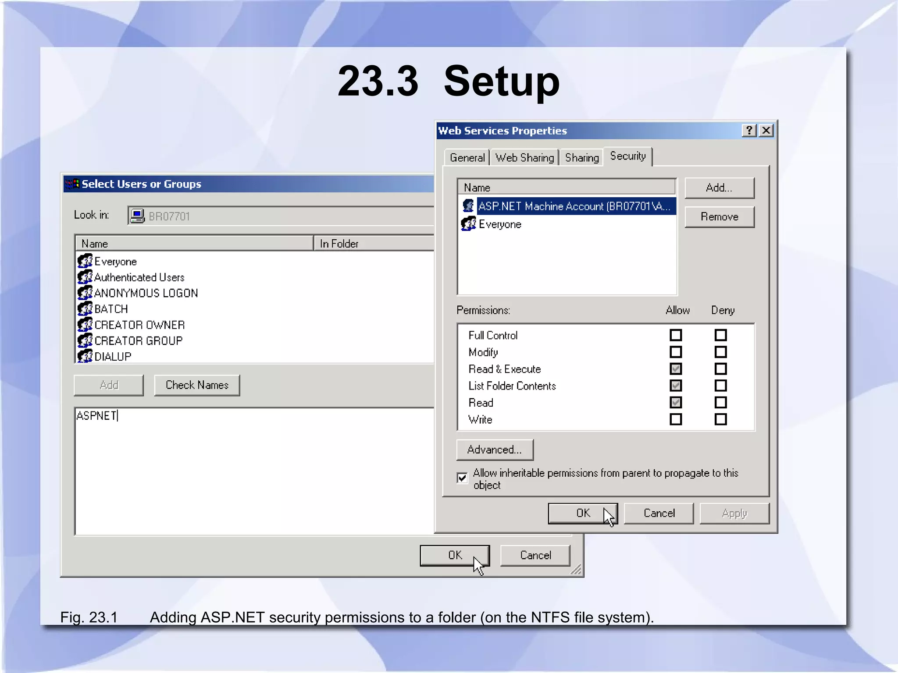Click the Everyone icon in Web Services Properties

click(468, 223)
